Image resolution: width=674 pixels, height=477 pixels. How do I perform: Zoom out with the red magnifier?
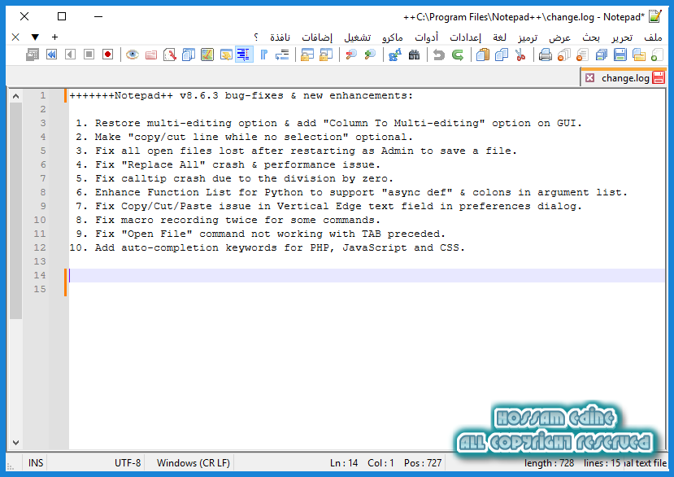click(x=351, y=55)
